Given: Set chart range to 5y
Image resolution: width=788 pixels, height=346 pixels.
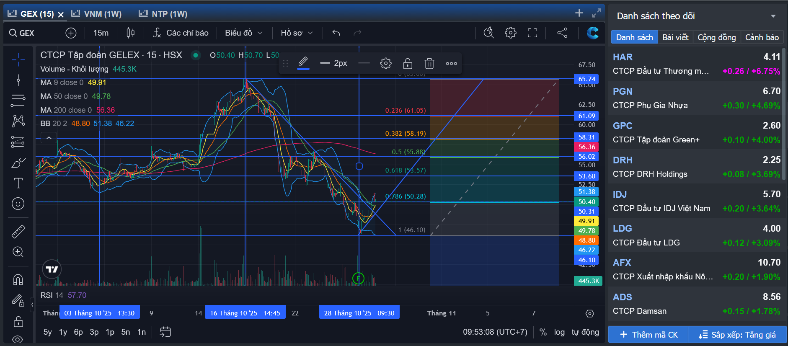Looking at the screenshot, I should 48,332.
